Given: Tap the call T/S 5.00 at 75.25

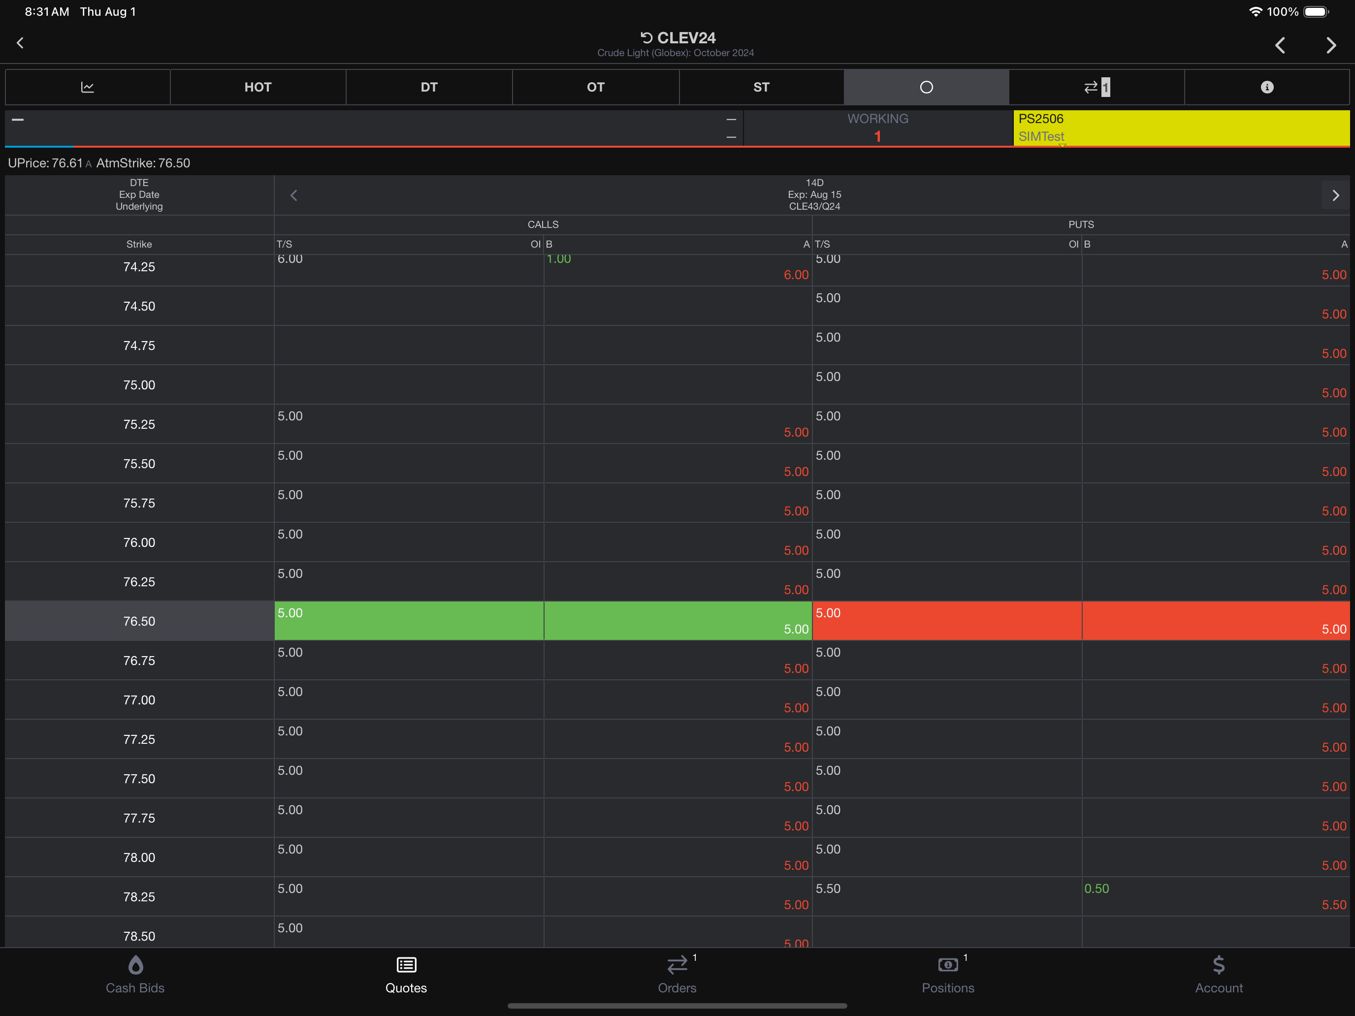Looking at the screenshot, I should click(x=290, y=416).
